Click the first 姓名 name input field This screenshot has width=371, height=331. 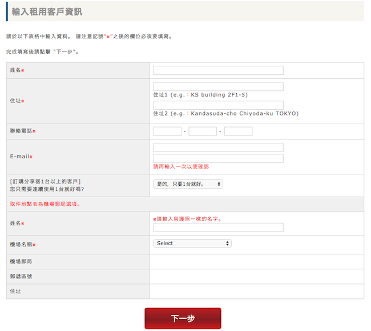[x=218, y=70]
